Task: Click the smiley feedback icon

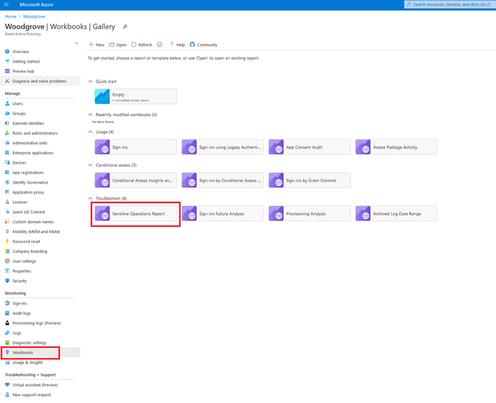Action: click(x=160, y=45)
